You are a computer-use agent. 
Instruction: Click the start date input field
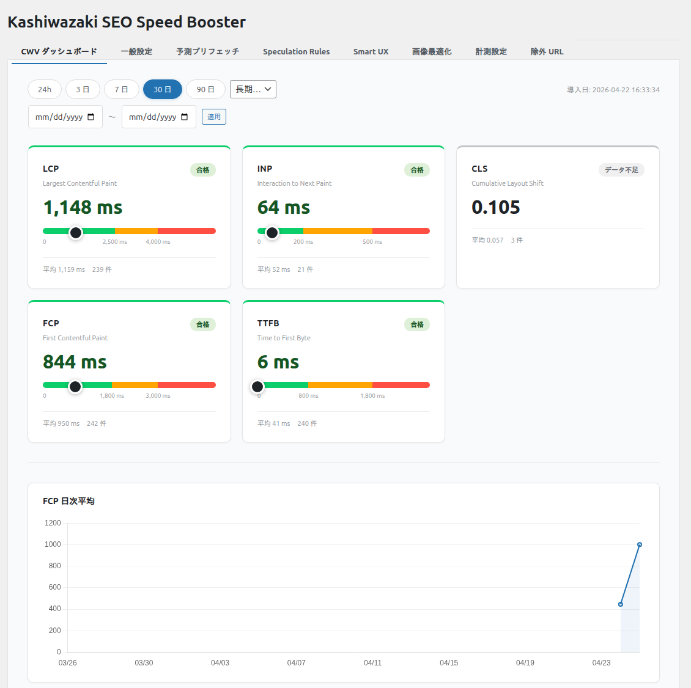point(59,117)
